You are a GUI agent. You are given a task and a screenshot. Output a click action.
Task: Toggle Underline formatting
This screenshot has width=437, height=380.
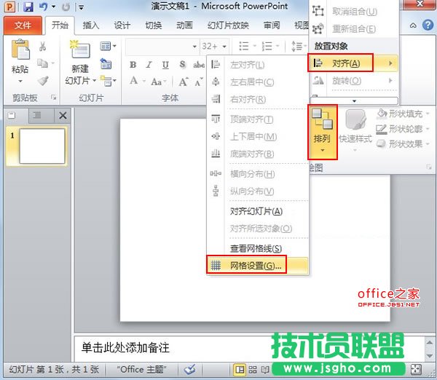(165, 65)
